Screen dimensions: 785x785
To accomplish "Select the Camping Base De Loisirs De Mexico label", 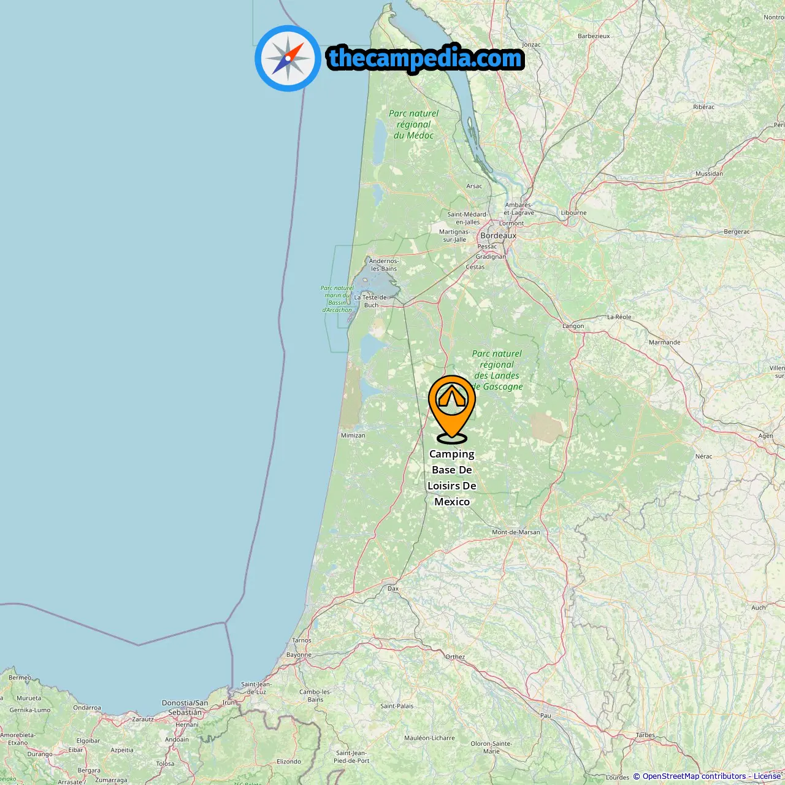I will tap(452, 478).
